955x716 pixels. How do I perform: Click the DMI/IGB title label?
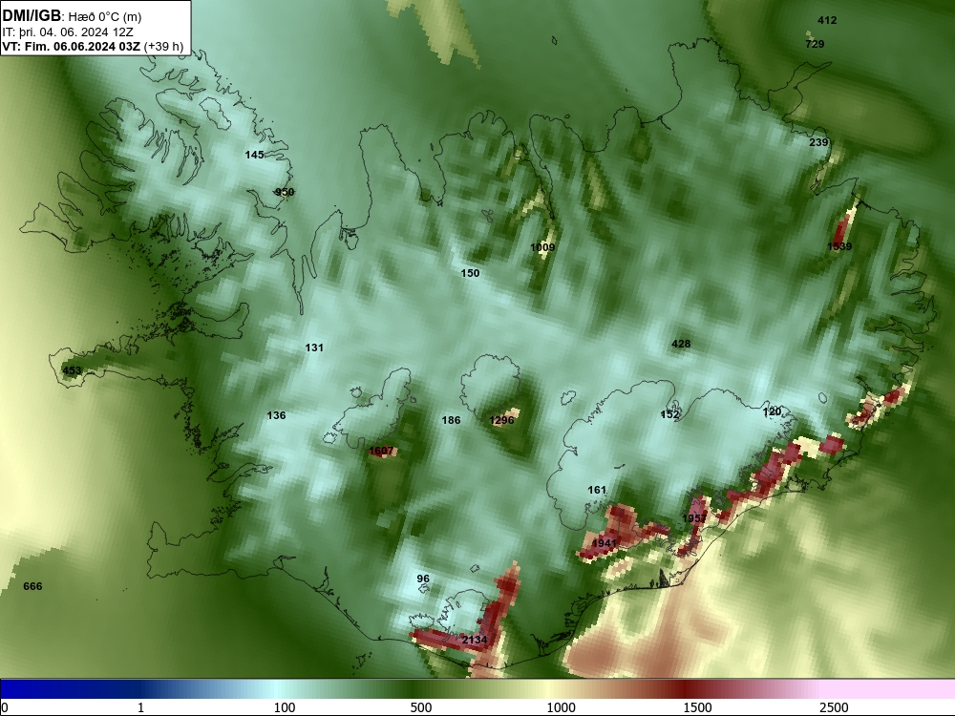pos(32,15)
